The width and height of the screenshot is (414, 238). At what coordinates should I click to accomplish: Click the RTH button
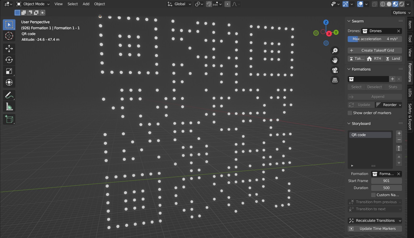[x=374, y=59]
